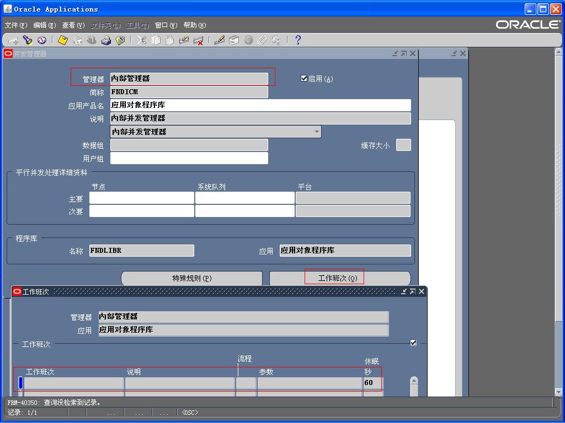Click the Zoom toolbar icon
This screenshot has width=565, height=423.
pos(234,40)
